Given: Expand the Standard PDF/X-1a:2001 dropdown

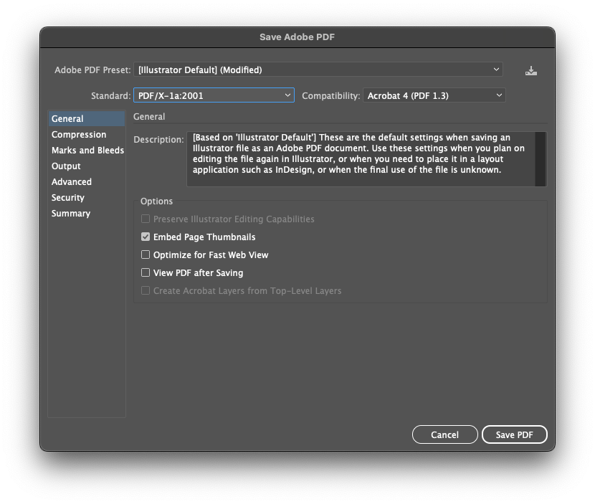Looking at the screenshot, I should [214, 95].
